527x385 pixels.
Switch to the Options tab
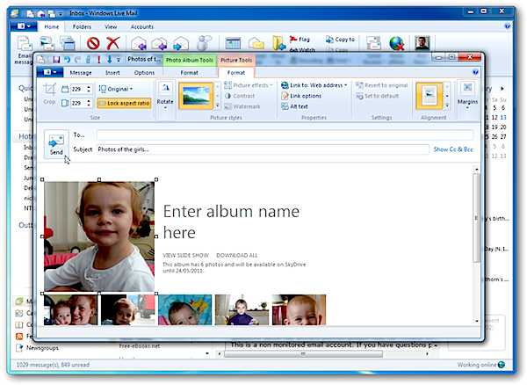click(x=144, y=73)
